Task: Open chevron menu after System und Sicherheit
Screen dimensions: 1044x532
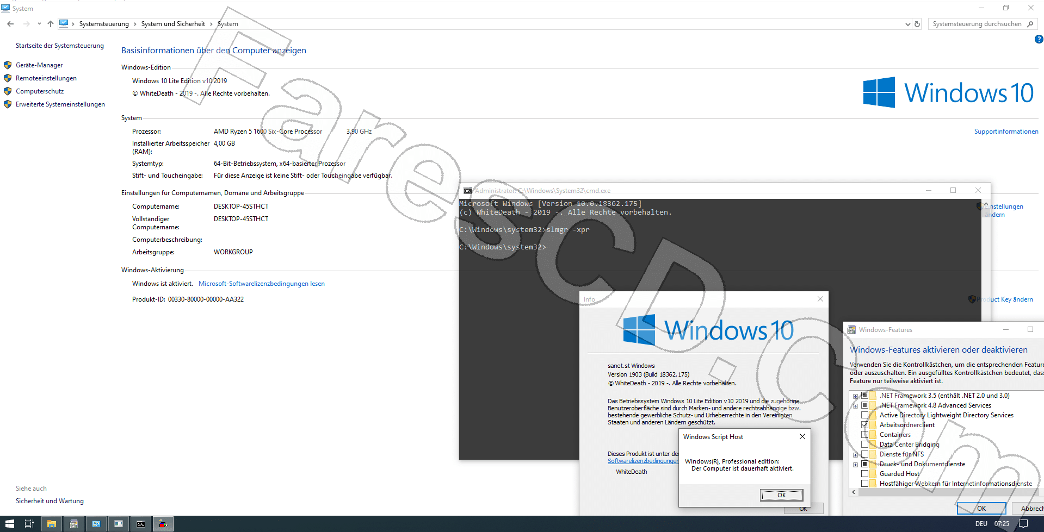Action: [211, 24]
